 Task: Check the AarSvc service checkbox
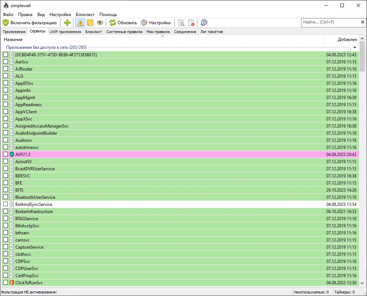tap(5, 62)
